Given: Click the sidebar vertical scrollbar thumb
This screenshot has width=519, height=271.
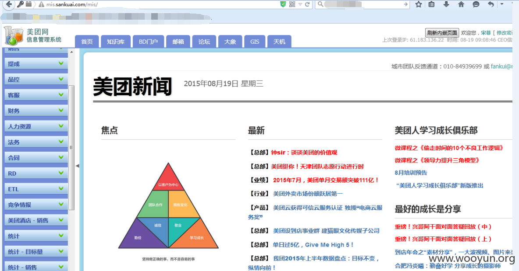Looking at the screenshot, I should coord(71,148).
